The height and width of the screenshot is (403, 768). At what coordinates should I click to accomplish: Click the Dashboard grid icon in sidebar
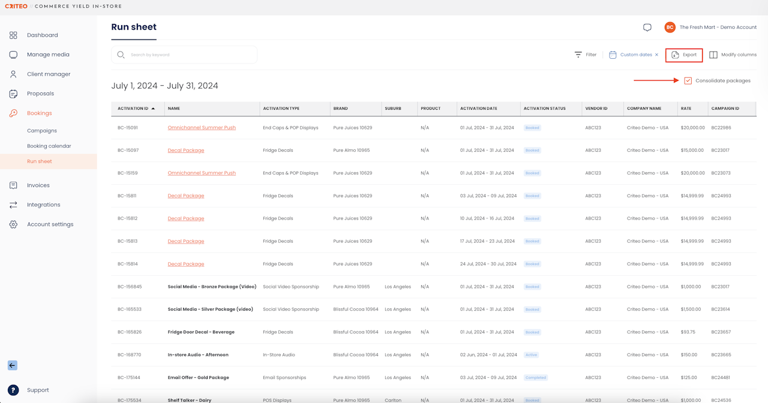pyautogui.click(x=13, y=35)
